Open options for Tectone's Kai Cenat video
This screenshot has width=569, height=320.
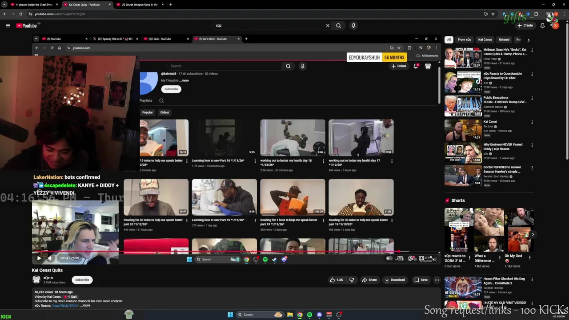[x=532, y=122]
